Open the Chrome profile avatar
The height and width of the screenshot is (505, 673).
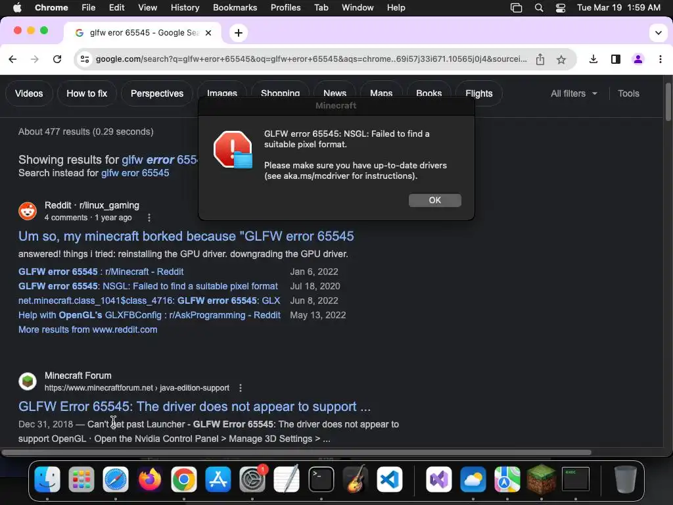click(638, 59)
